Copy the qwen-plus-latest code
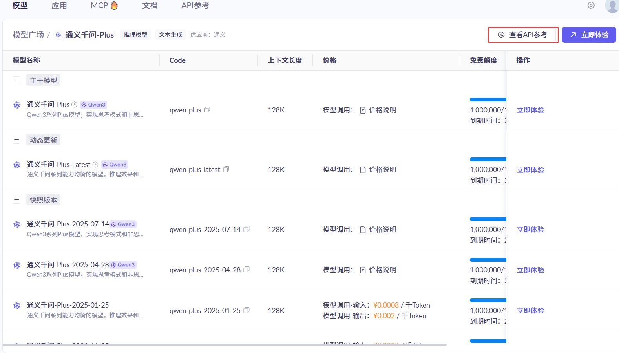 point(226,169)
